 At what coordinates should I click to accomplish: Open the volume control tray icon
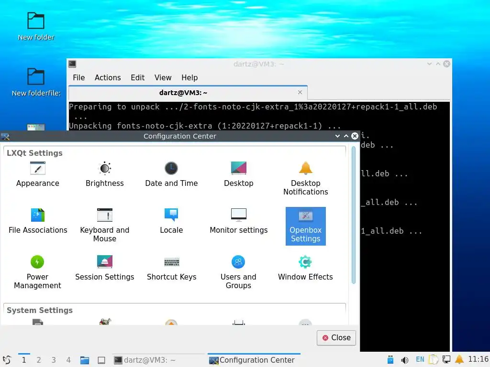[405, 360]
